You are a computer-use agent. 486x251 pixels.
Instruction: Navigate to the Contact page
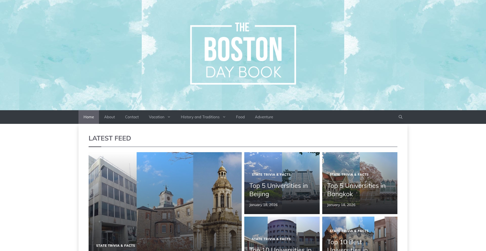point(132,117)
